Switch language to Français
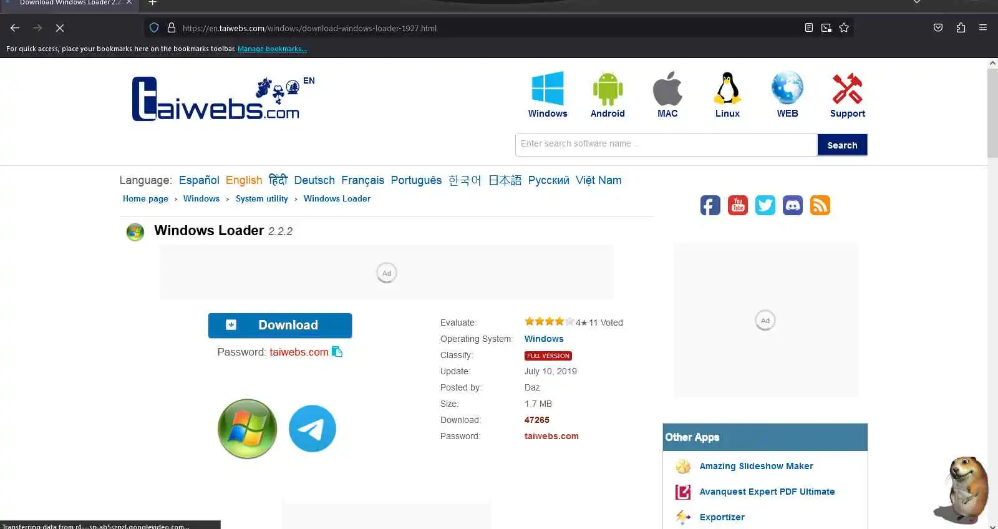 coord(362,180)
